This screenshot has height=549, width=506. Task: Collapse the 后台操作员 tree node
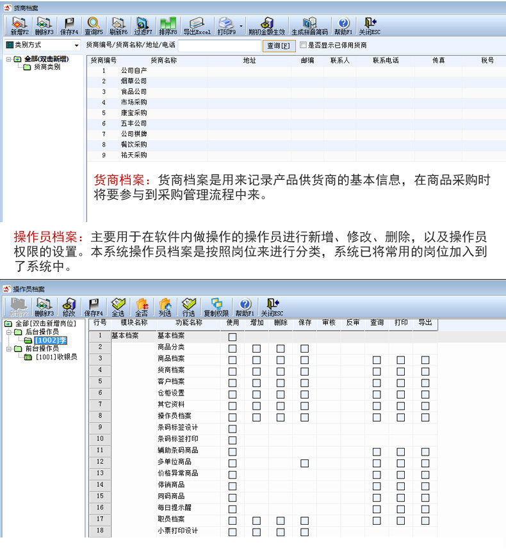9,332
